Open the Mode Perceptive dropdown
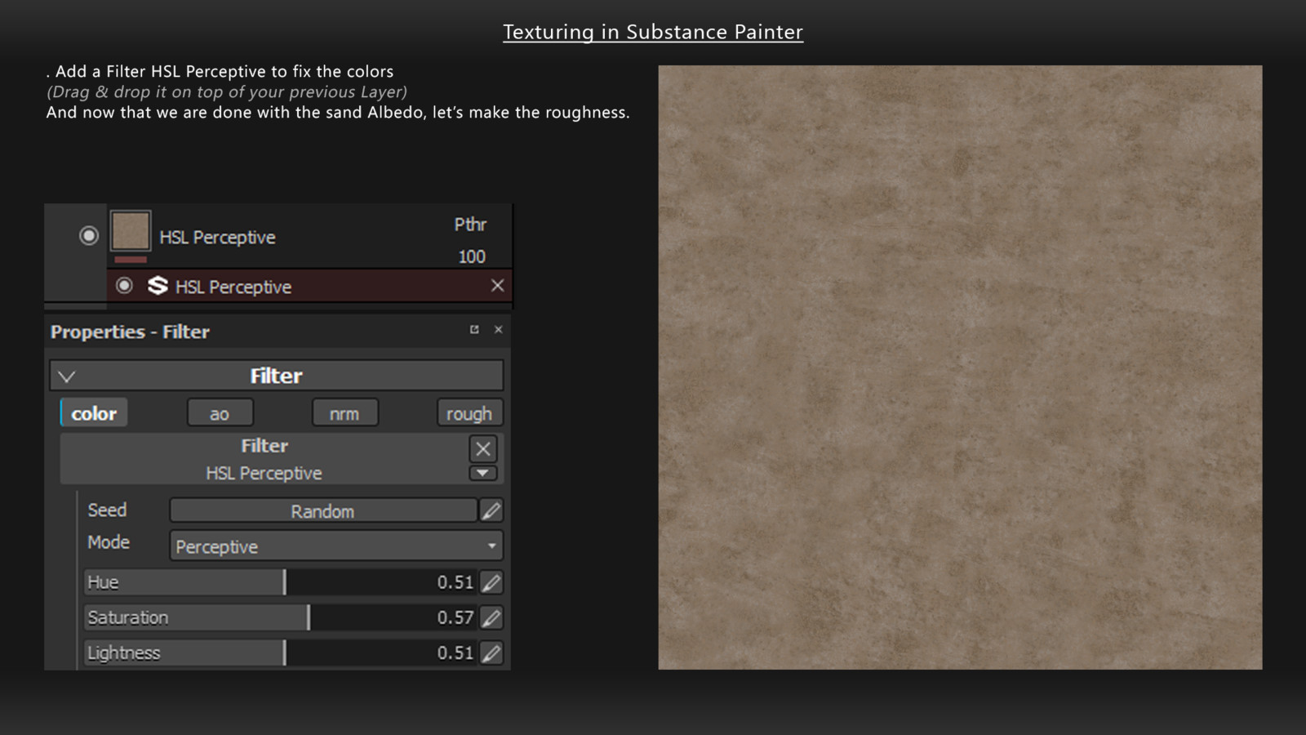 (x=336, y=546)
